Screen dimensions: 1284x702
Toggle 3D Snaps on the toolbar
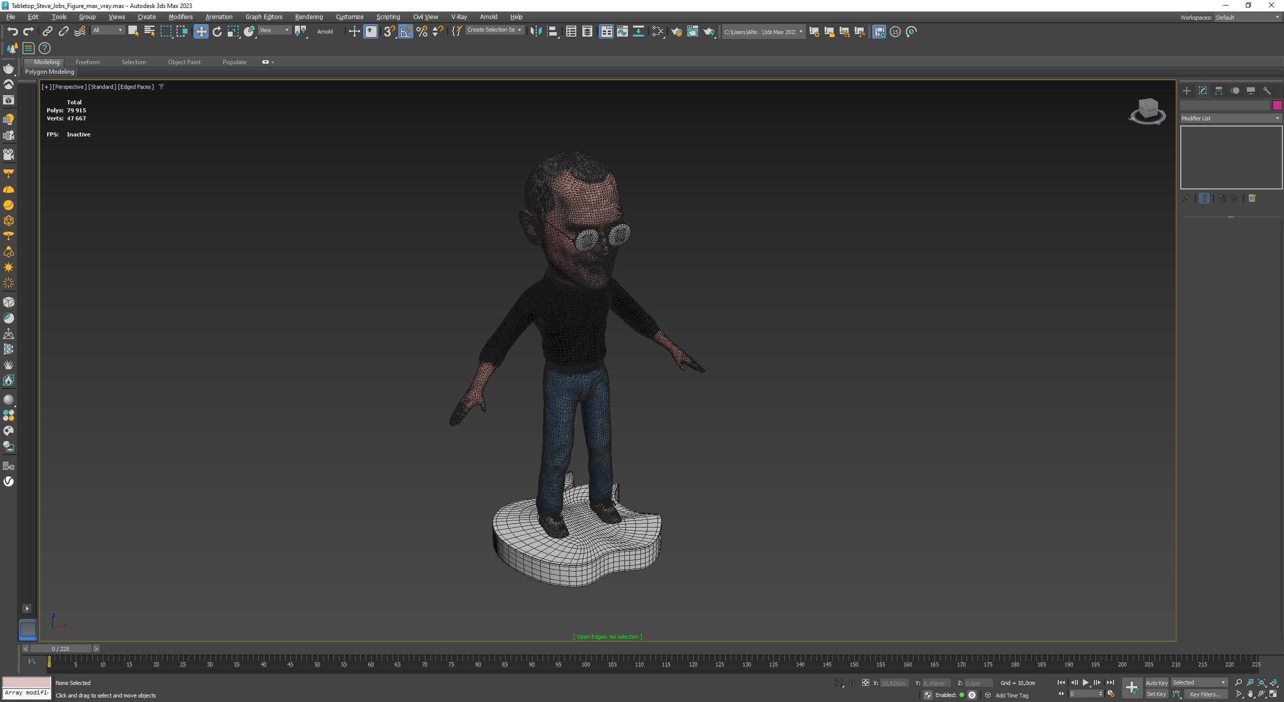click(390, 32)
